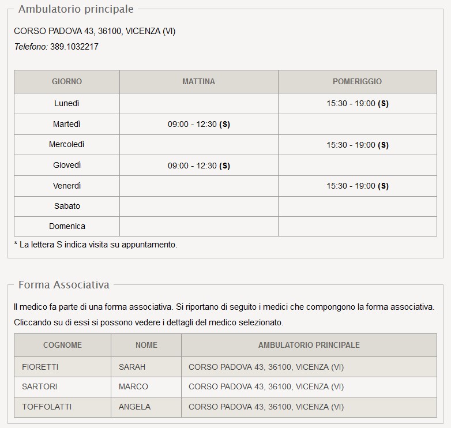Click the name SARAH
The height and width of the screenshot is (428, 451).
click(132, 367)
